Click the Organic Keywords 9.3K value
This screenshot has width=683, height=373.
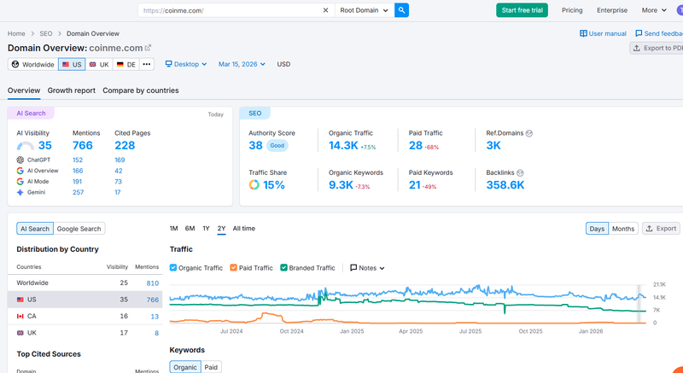[x=341, y=185]
